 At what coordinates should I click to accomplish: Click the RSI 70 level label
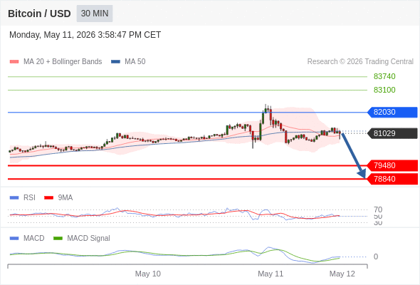tap(378, 209)
